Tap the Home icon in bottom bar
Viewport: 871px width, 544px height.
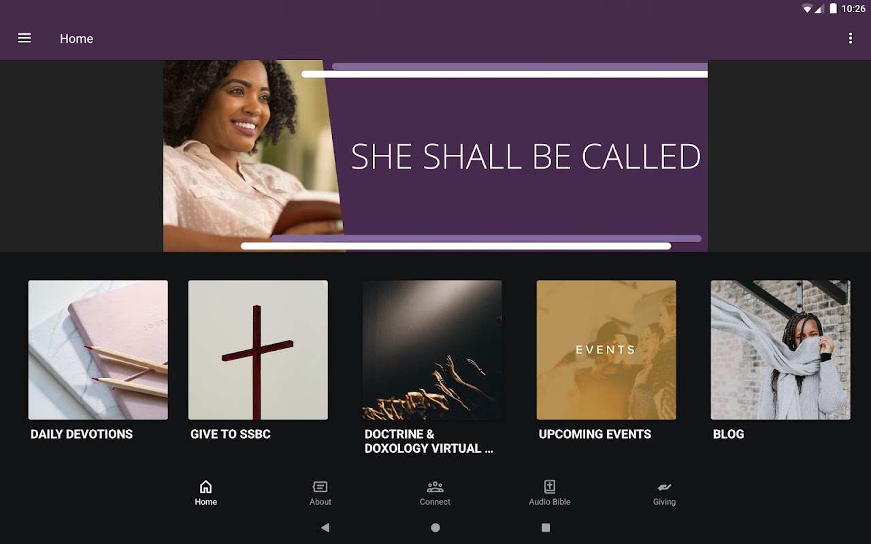click(206, 487)
